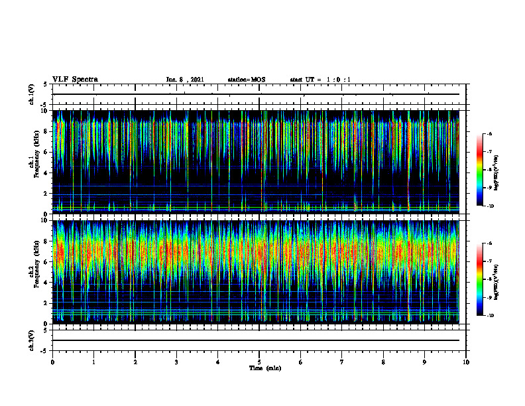
Task: Click the time axis tick label 9
Action: pos(424,362)
